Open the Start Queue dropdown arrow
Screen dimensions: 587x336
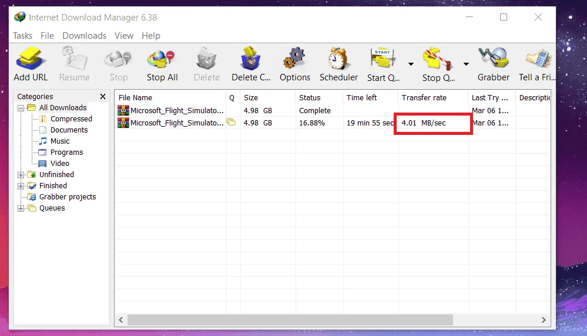[x=411, y=65]
